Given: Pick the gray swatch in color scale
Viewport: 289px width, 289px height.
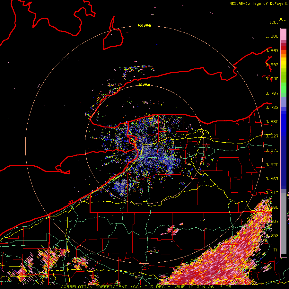Looking at the screenshot, I should [284, 223].
